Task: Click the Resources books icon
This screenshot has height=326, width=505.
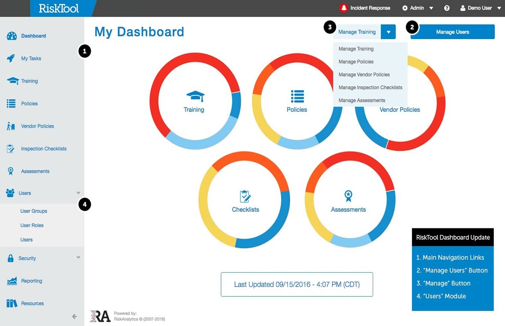Action: pos(12,303)
